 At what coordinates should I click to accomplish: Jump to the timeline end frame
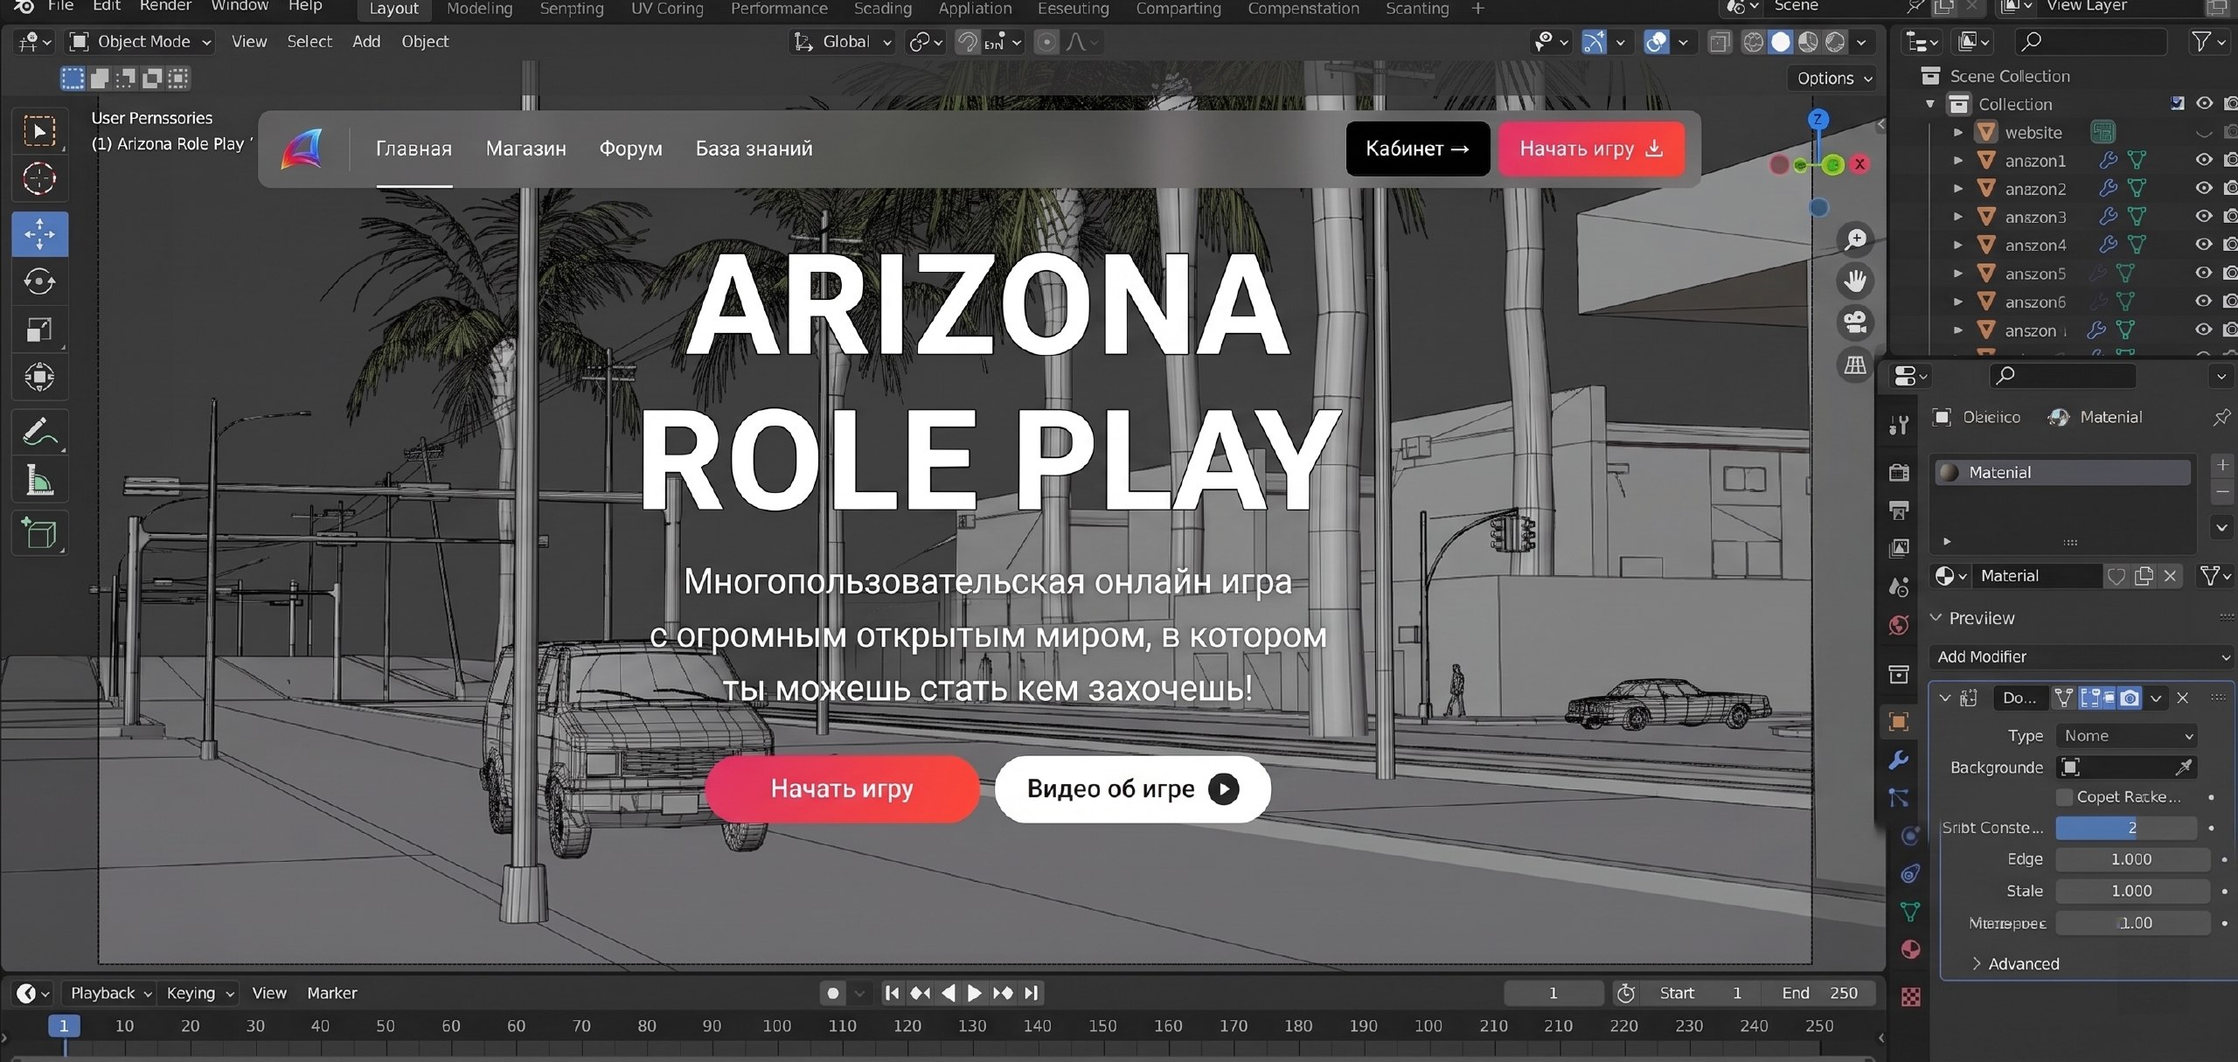[1032, 993]
